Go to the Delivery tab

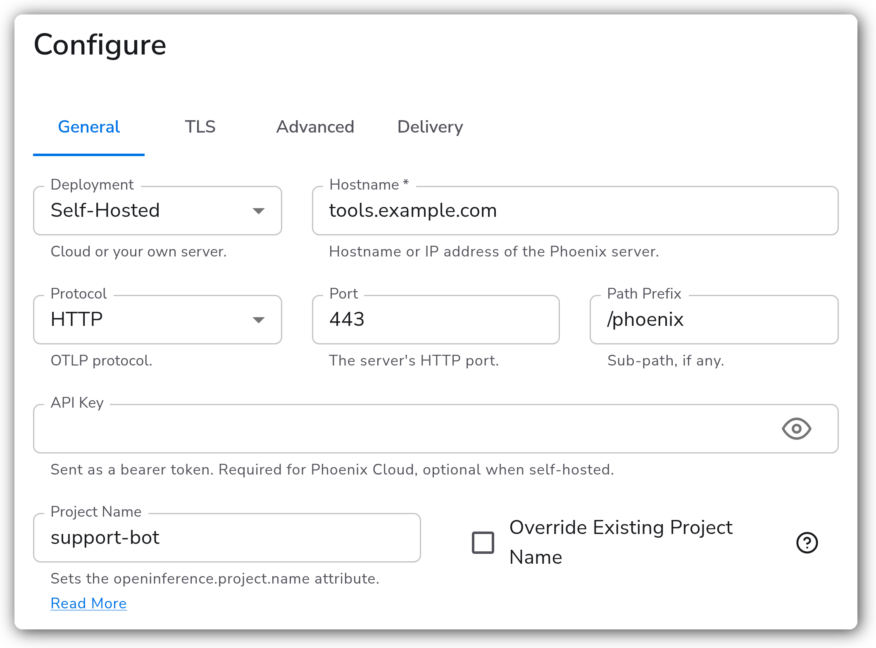point(430,127)
